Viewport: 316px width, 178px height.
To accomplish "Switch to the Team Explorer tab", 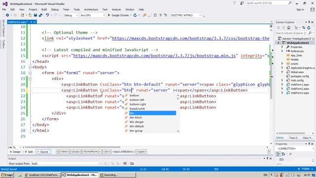I will click(294, 138).
